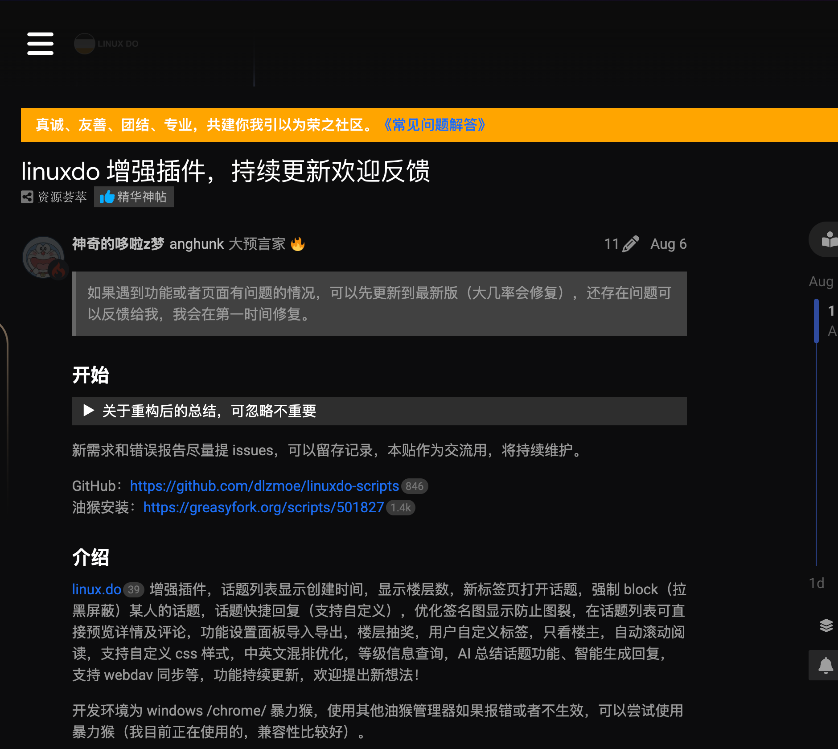This screenshot has width=838, height=749.
Task: Click the 39 click counter after linux.do
Action: coord(133,589)
